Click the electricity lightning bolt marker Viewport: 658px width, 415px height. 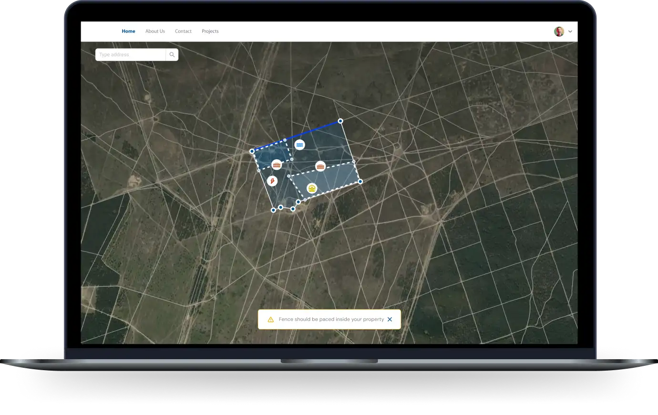tap(272, 181)
